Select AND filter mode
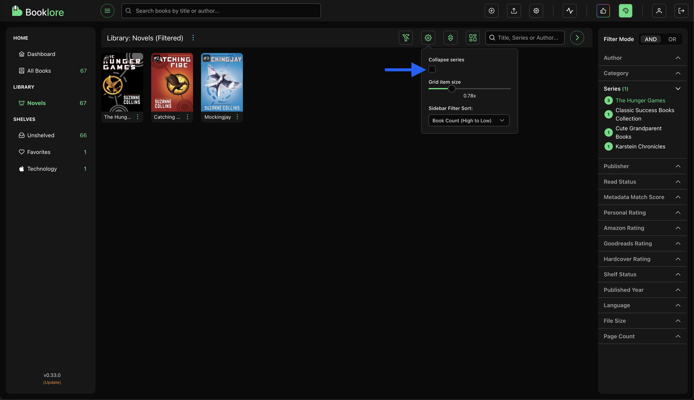This screenshot has height=400, width=694. coord(651,39)
